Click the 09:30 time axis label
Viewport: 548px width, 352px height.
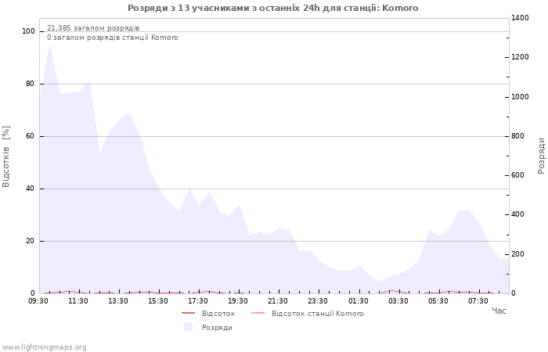click(x=38, y=301)
